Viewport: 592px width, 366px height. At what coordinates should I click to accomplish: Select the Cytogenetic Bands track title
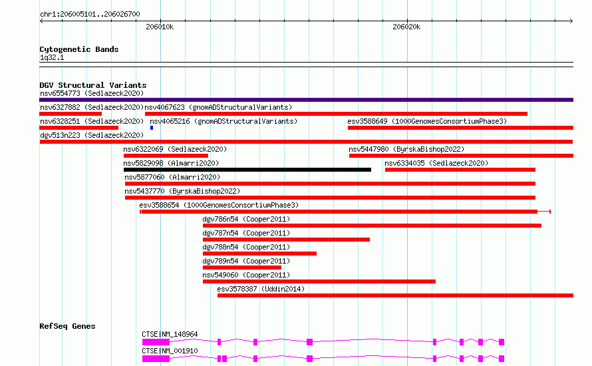79,49
